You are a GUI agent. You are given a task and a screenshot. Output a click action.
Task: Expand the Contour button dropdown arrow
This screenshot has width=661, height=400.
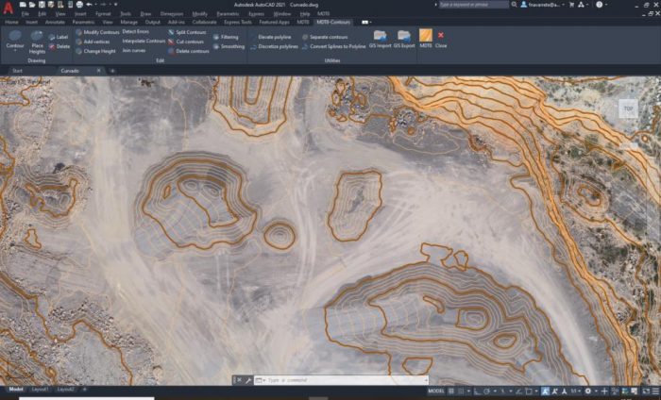[x=15, y=52]
